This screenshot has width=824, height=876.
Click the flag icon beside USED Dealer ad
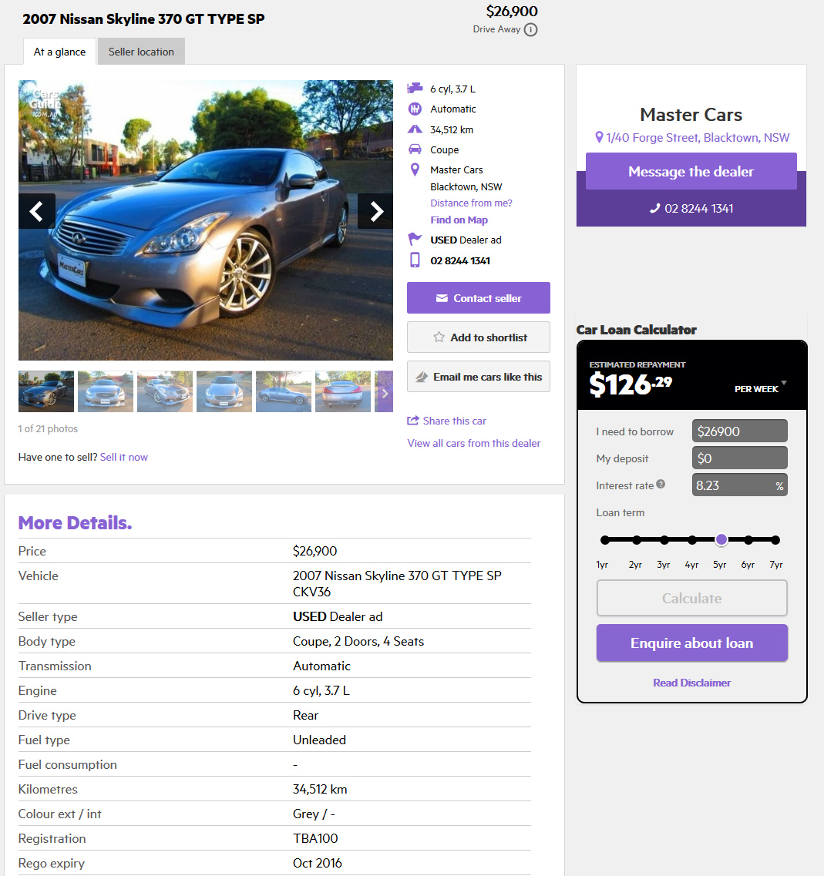pyautogui.click(x=415, y=240)
